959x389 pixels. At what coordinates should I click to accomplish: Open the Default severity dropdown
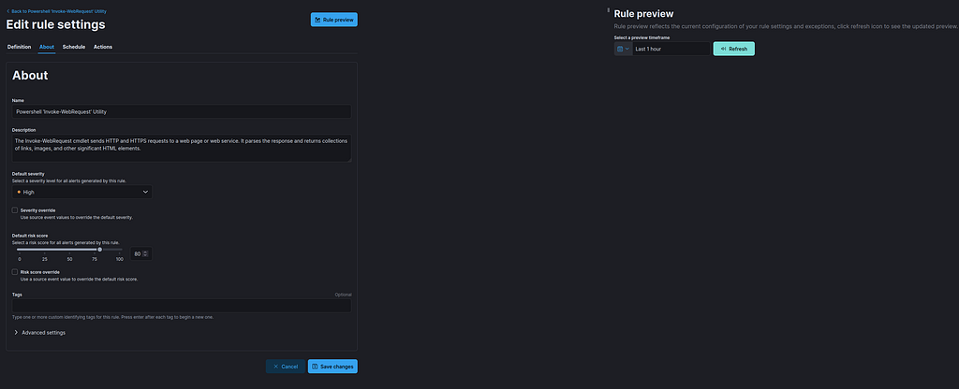click(82, 192)
